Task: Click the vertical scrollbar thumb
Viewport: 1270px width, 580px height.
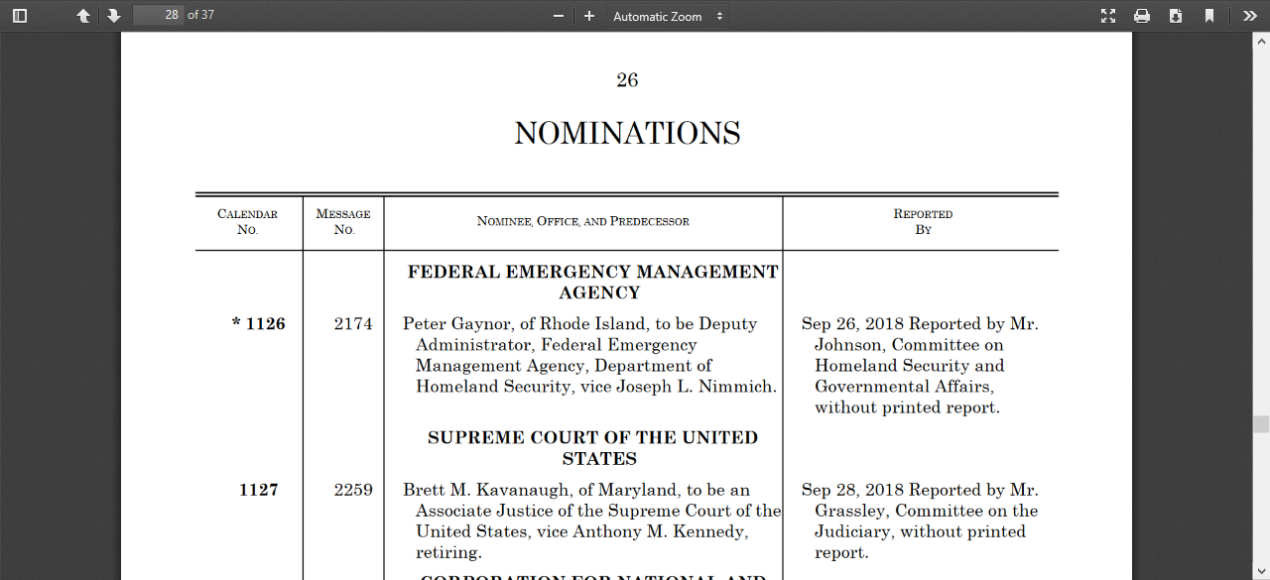Action: coord(1261,424)
